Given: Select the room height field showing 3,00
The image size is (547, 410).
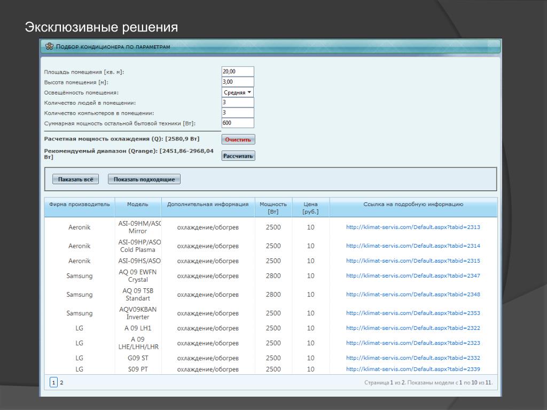Looking at the screenshot, I should point(238,82).
